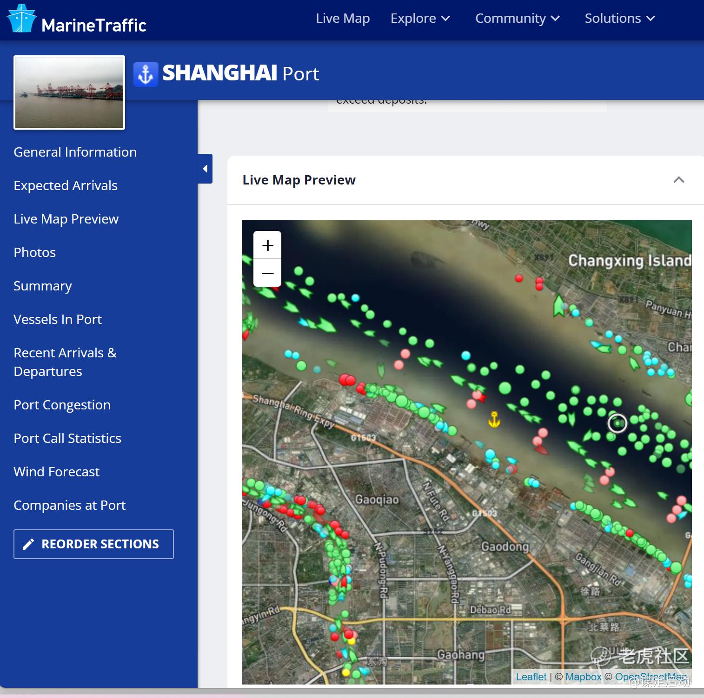View Port Congestion section
This screenshot has width=704, height=698.
[62, 405]
